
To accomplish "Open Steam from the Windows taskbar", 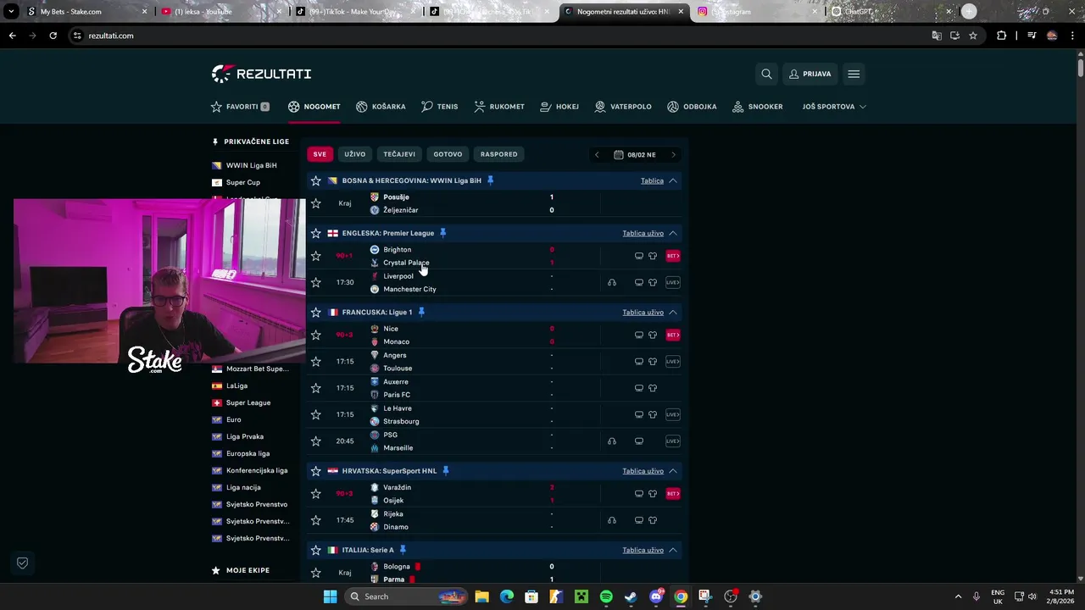I will point(631,596).
